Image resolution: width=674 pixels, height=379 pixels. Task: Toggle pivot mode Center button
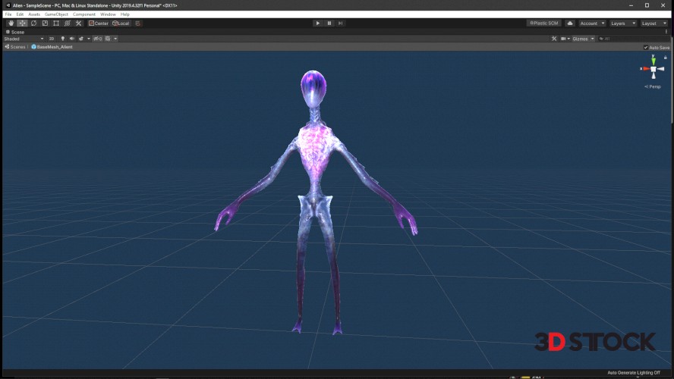coord(99,23)
